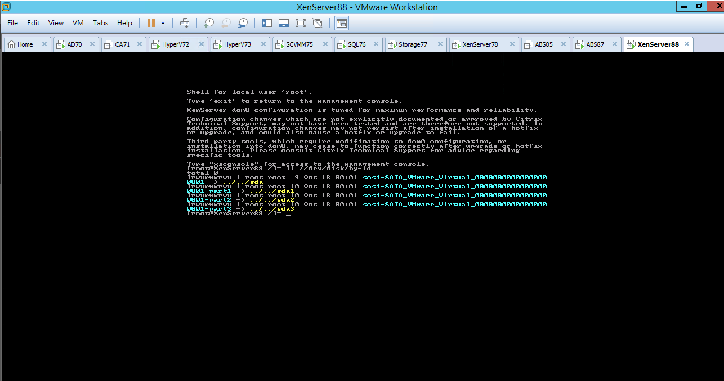Click the ABS85 tab VM icon
Image resolution: width=724 pixels, height=381 pixels.
(529, 44)
